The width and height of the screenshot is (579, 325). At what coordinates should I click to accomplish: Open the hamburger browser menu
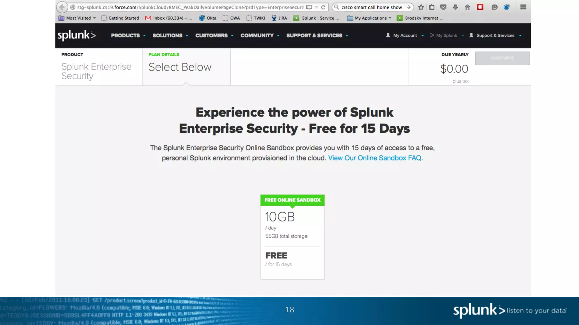(523, 7)
